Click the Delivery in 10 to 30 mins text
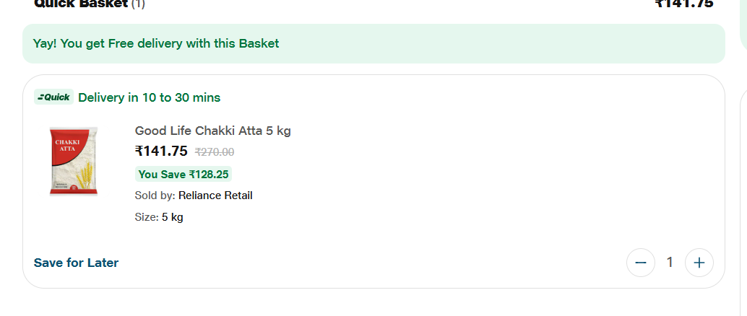The height and width of the screenshot is (316, 747). point(149,97)
